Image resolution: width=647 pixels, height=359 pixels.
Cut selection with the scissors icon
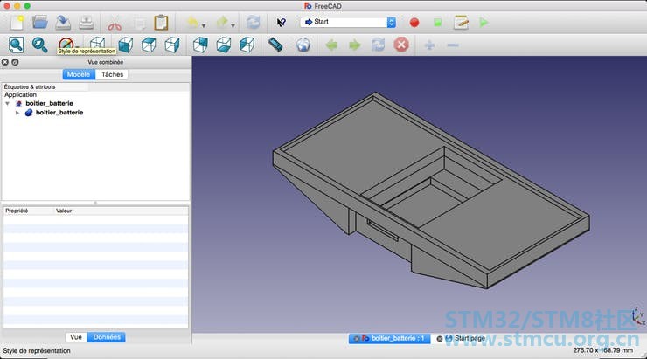115,23
